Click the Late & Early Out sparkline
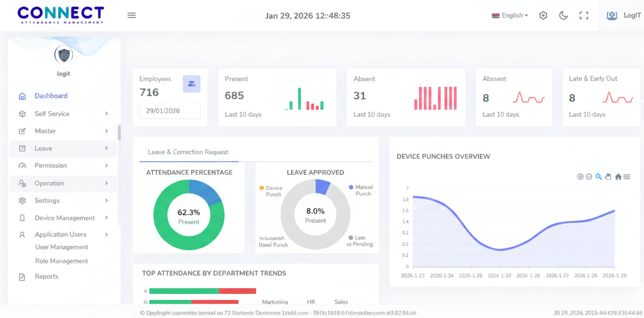The height and width of the screenshot is (318, 644). [618, 98]
